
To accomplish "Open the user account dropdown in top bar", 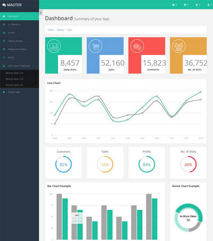I will click(209, 5).
